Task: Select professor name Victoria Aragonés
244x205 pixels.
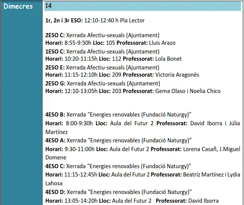Action: (x=177, y=75)
